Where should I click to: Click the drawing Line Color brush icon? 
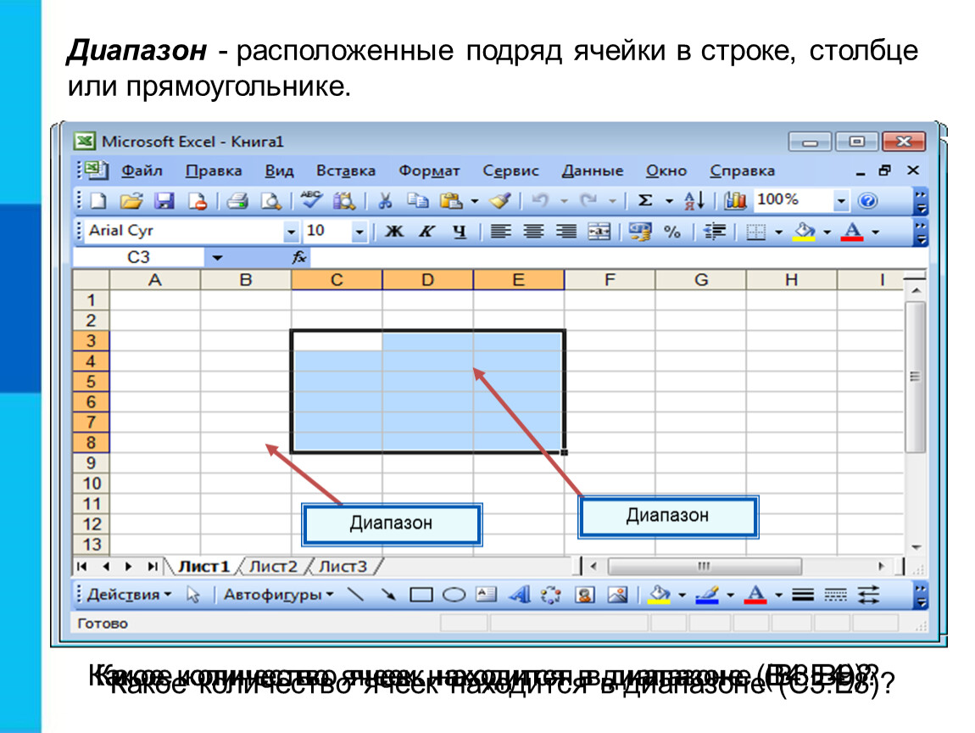(707, 596)
